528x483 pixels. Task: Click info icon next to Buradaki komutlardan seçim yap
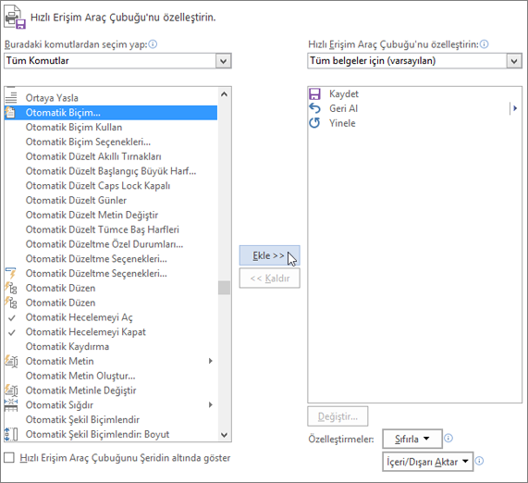click(153, 44)
